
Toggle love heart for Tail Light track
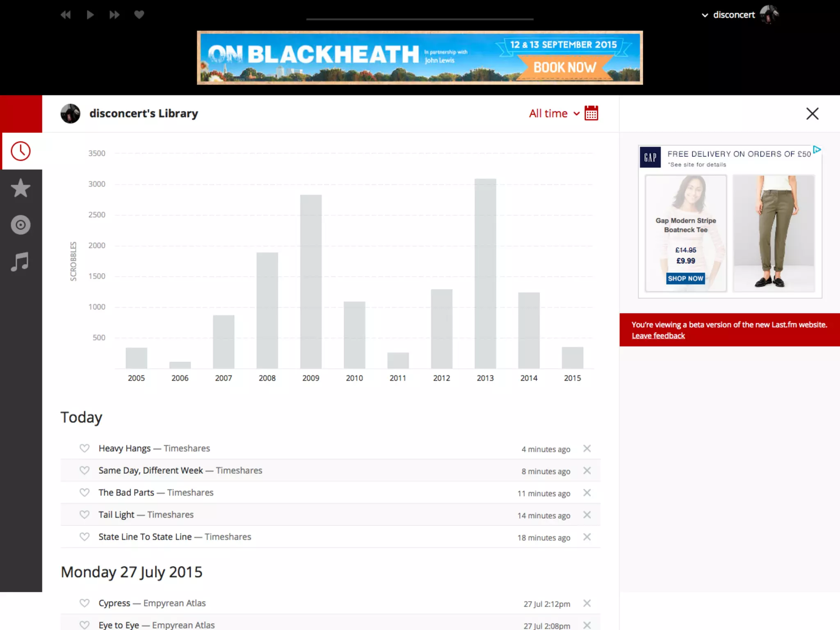point(84,515)
